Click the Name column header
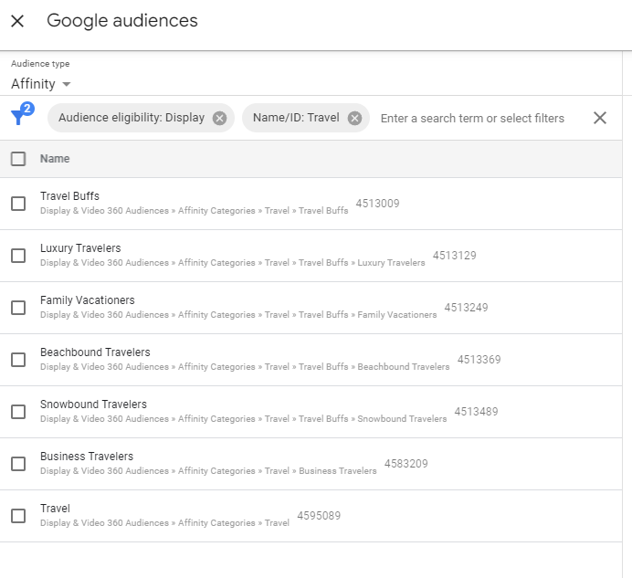This screenshot has width=632, height=578. tap(55, 159)
